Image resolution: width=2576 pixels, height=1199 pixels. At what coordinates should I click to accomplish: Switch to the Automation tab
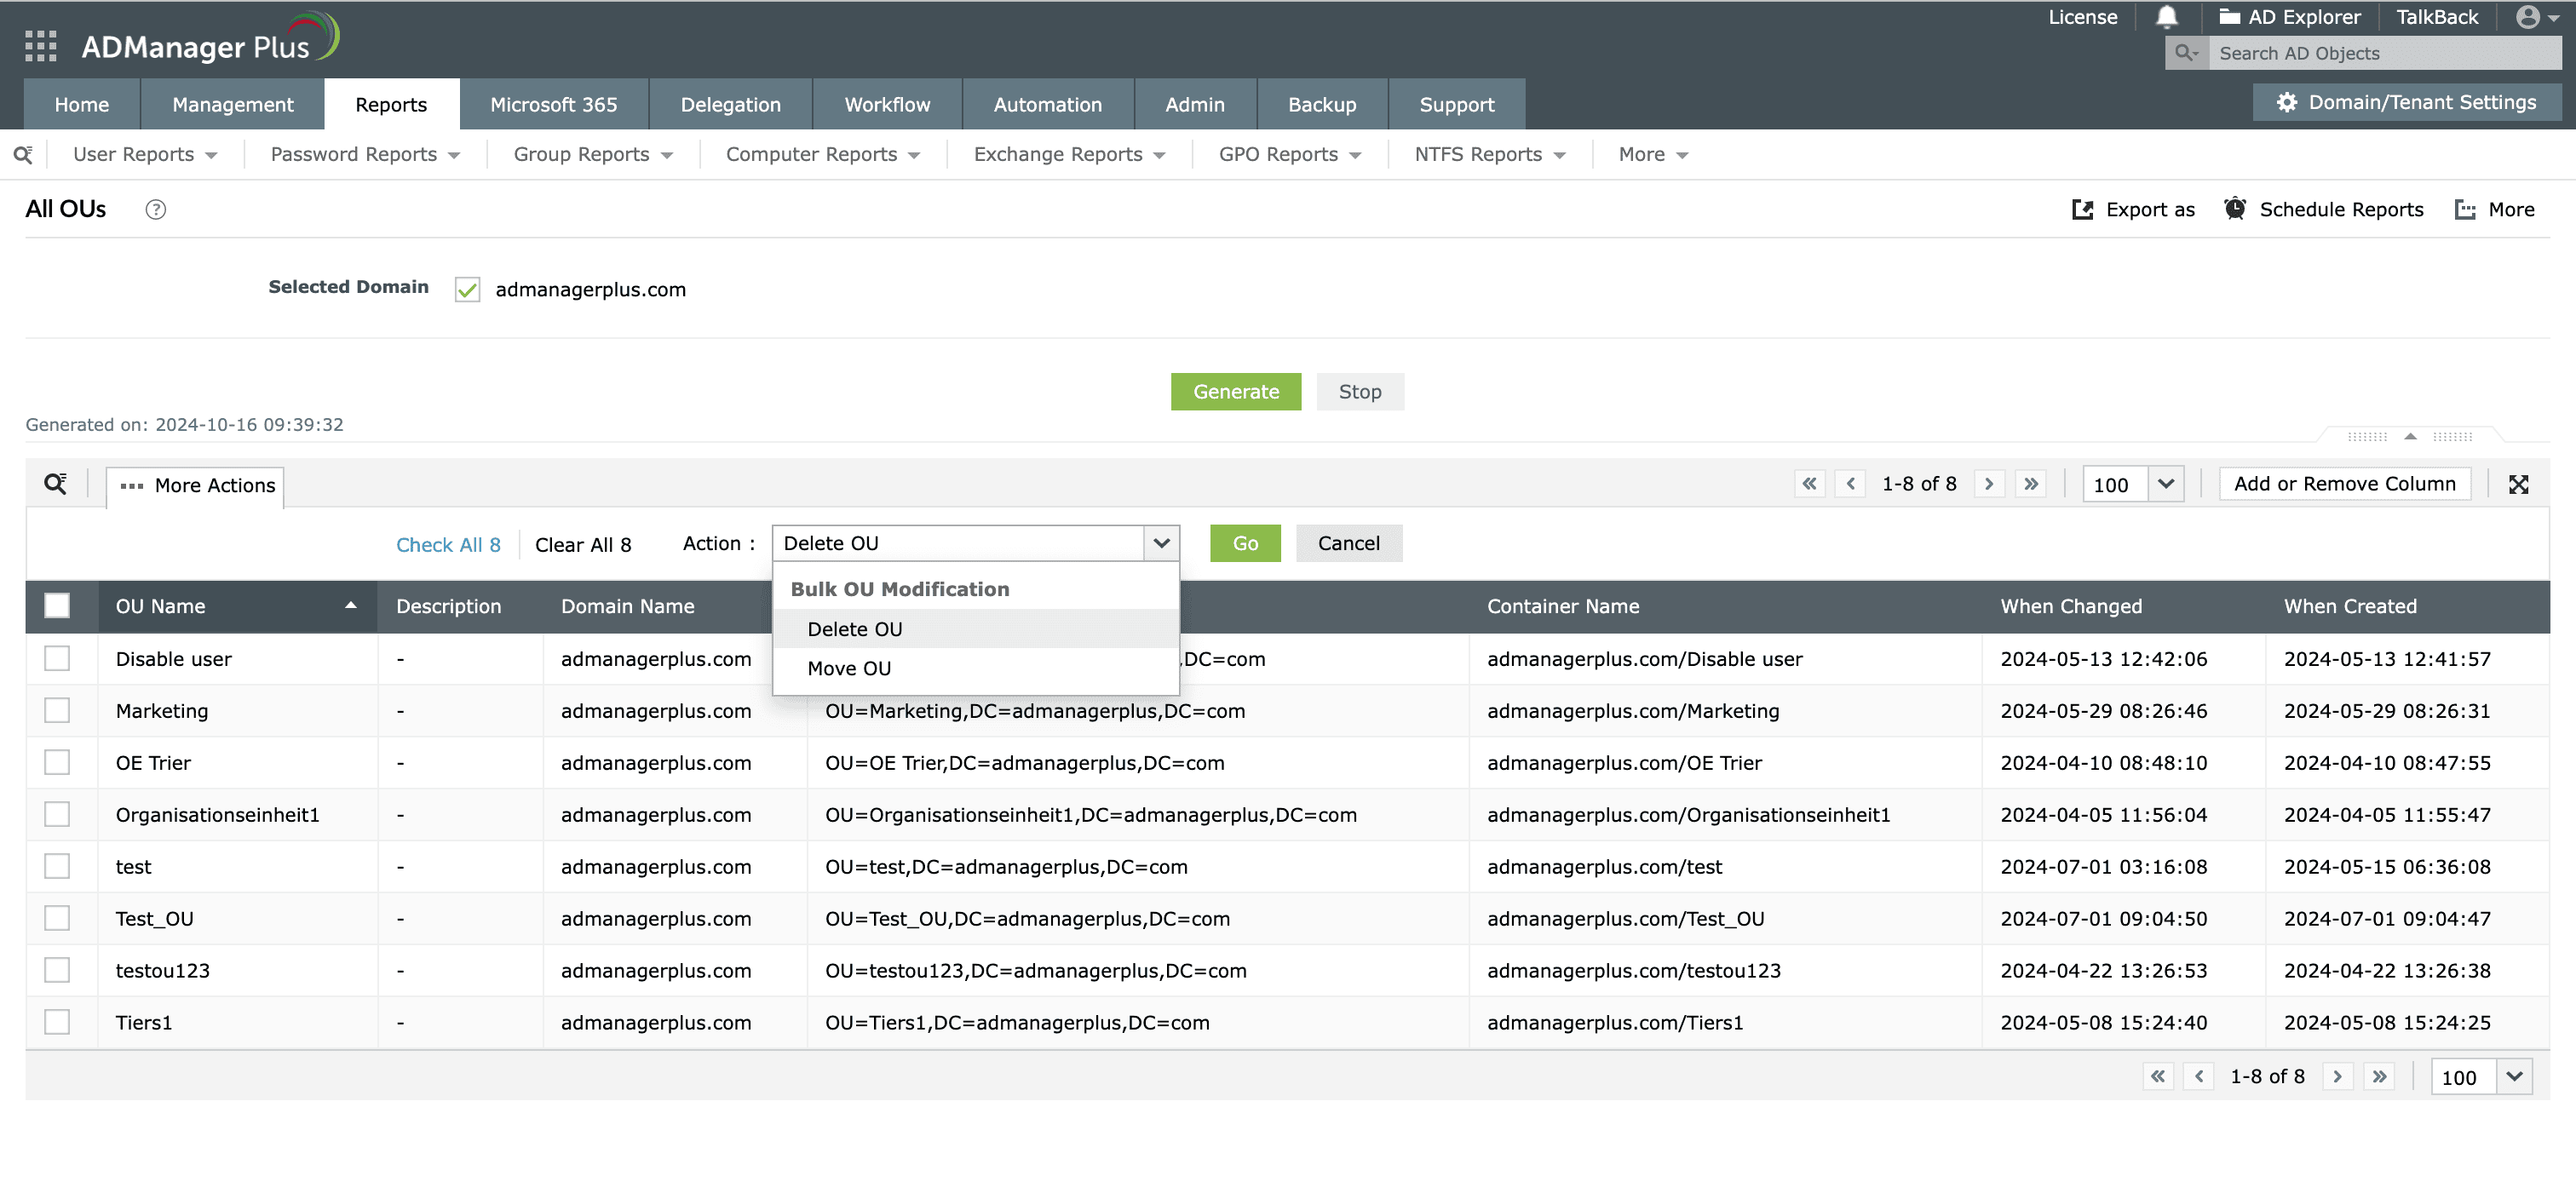coord(1047,104)
